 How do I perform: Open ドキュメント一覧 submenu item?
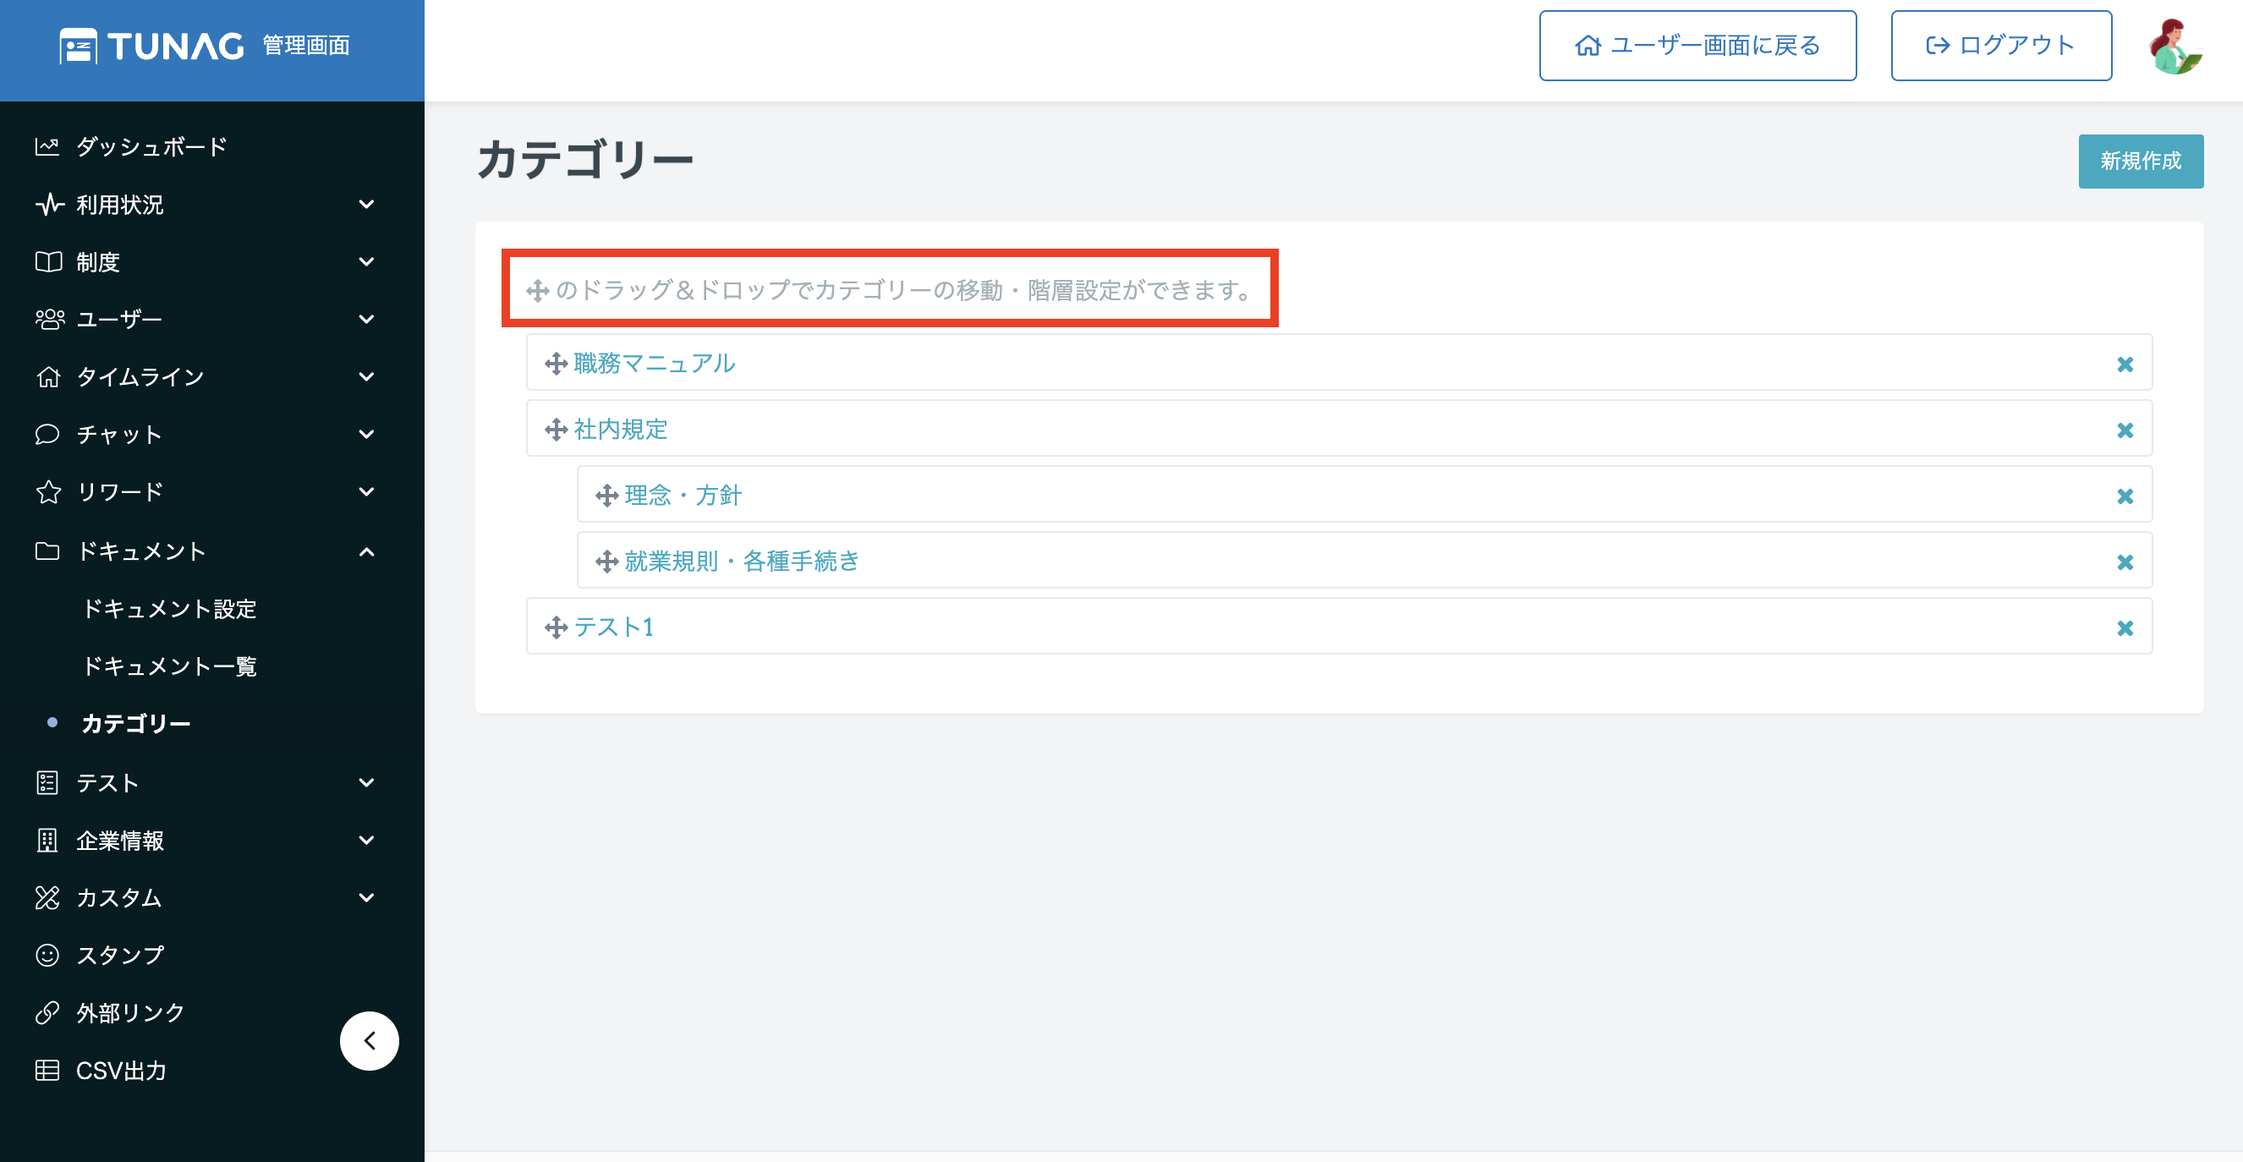click(x=170, y=666)
